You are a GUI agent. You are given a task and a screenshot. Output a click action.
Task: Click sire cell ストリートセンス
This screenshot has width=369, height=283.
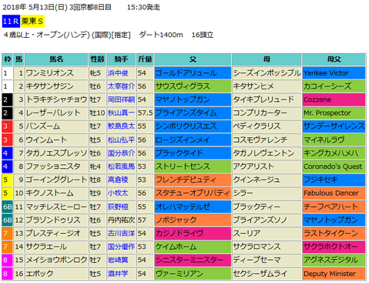[x=193, y=167]
